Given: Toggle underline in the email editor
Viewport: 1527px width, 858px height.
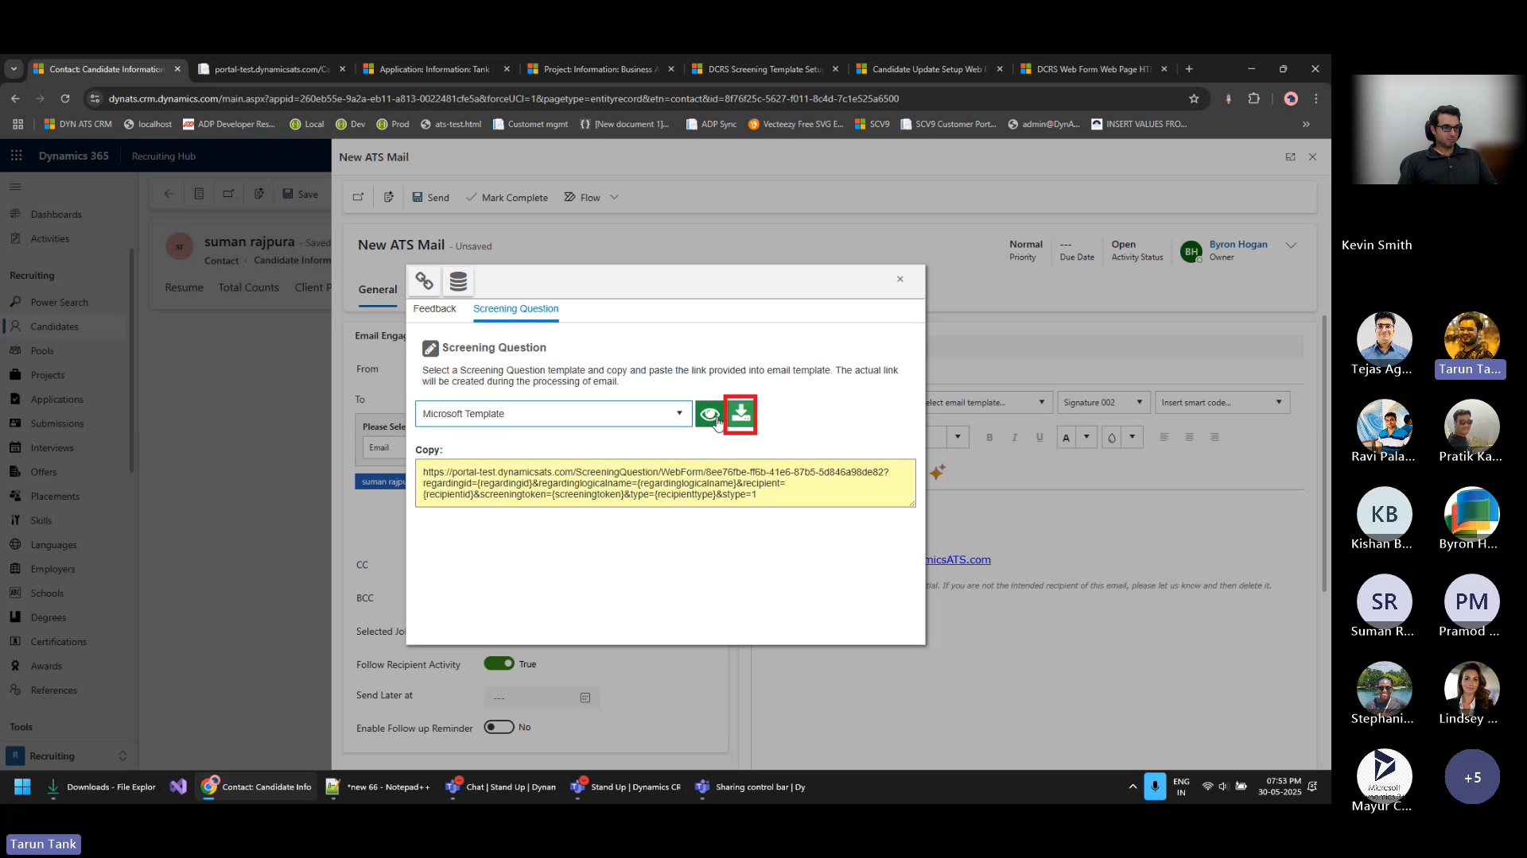Looking at the screenshot, I should [x=1039, y=438].
